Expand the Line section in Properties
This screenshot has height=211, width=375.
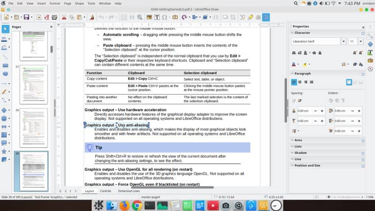298,159
